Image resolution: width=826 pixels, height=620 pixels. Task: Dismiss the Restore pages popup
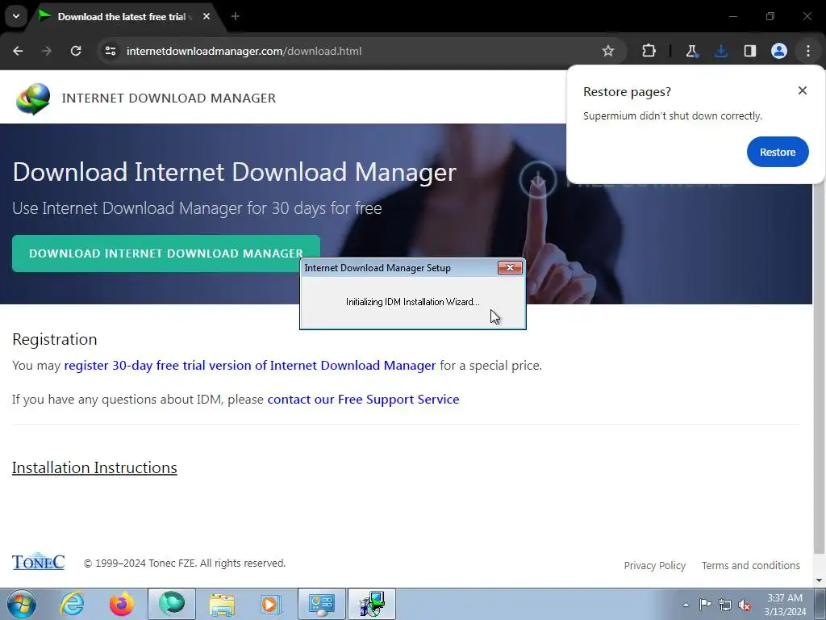tap(803, 90)
